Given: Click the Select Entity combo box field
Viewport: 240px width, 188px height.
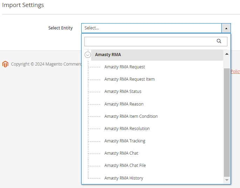Looking at the screenshot, I should click(x=156, y=28).
